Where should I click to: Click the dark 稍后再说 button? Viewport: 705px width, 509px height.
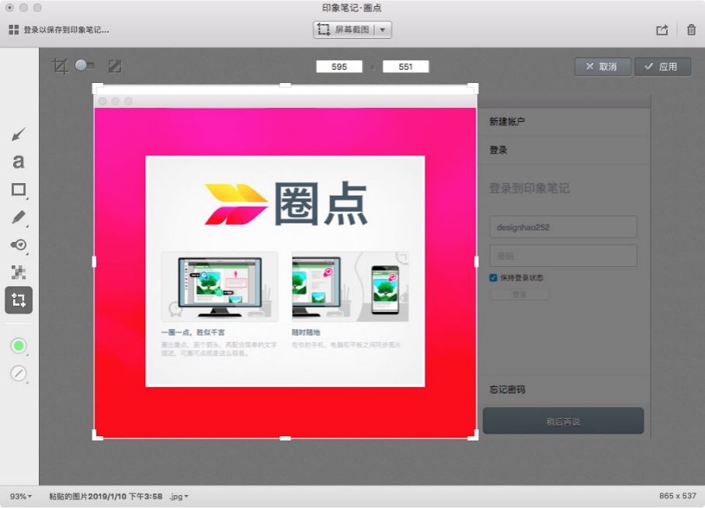click(x=563, y=421)
